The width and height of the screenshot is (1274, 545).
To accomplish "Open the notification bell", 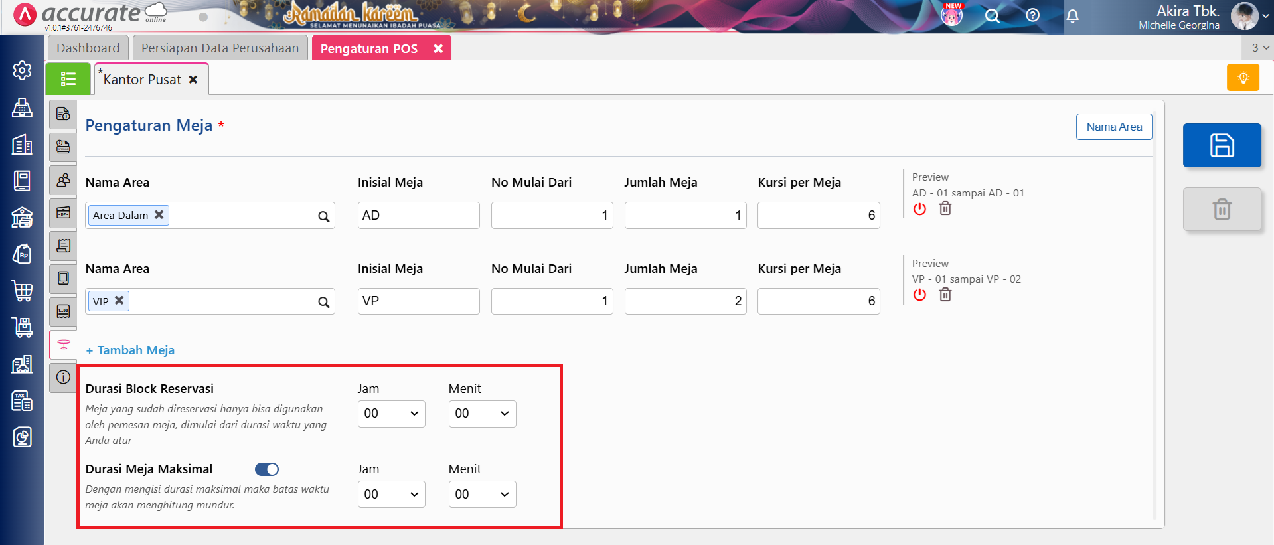I will tap(1072, 16).
